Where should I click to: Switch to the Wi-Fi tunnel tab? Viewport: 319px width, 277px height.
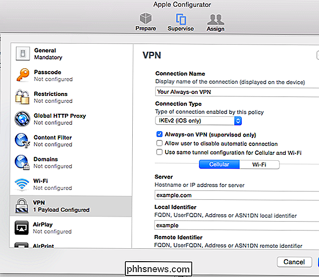260,164
